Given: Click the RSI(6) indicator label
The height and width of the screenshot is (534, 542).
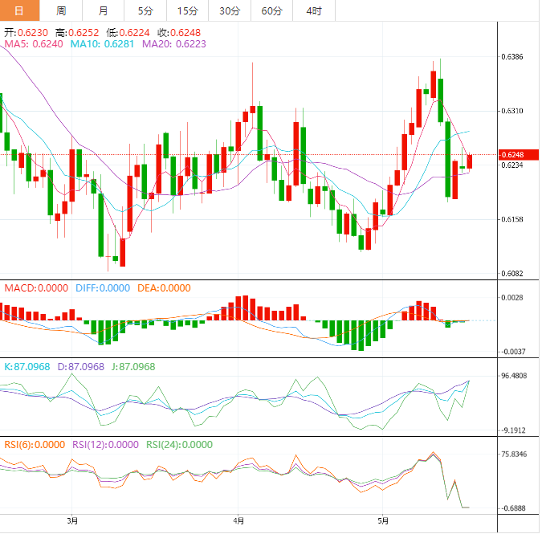Looking at the screenshot, I should [x=35, y=445].
